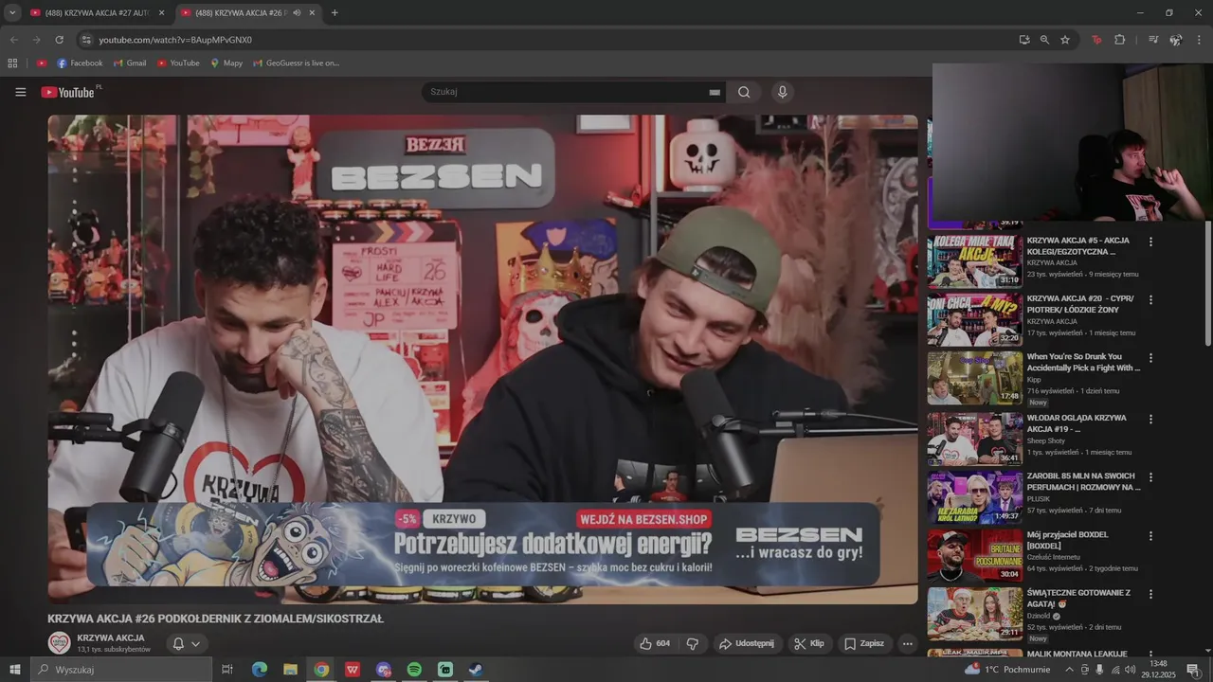The width and height of the screenshot is (1213, 682).
Task: Dislike the video with thumbs down
Action: point(692,643)
